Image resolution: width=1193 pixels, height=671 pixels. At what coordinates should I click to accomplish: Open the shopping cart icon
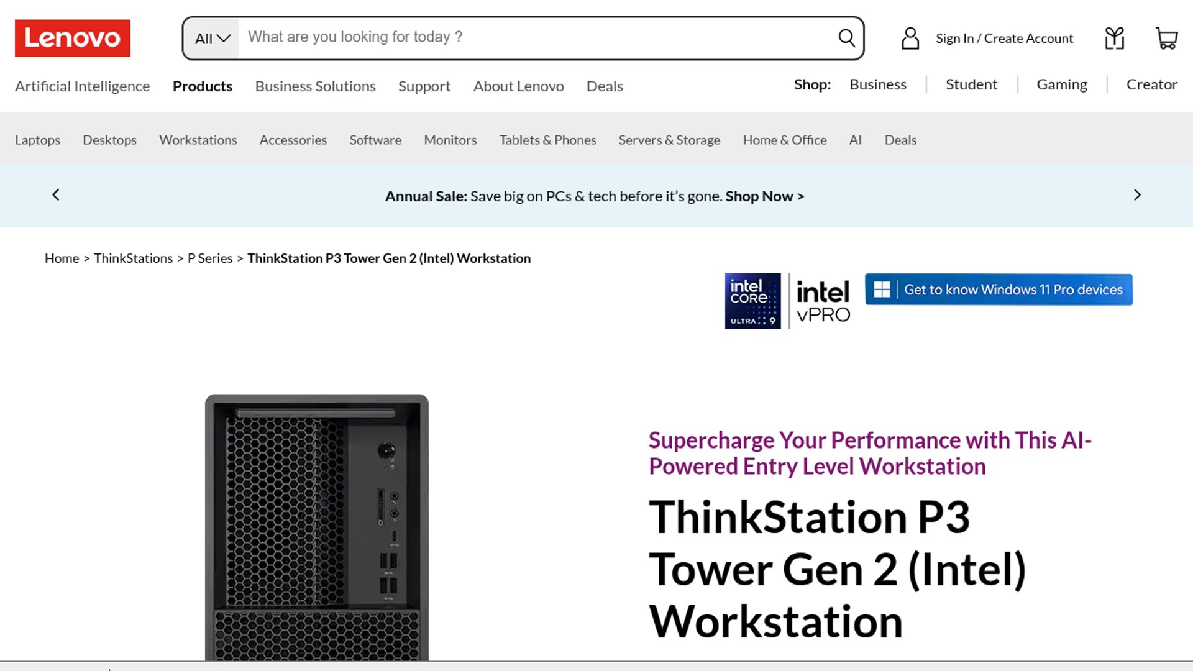click(1166, 38)
